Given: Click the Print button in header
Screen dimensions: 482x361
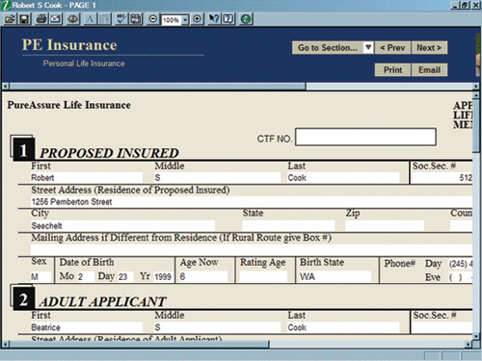Looking at the screenshot, I should tap(392, 69).
